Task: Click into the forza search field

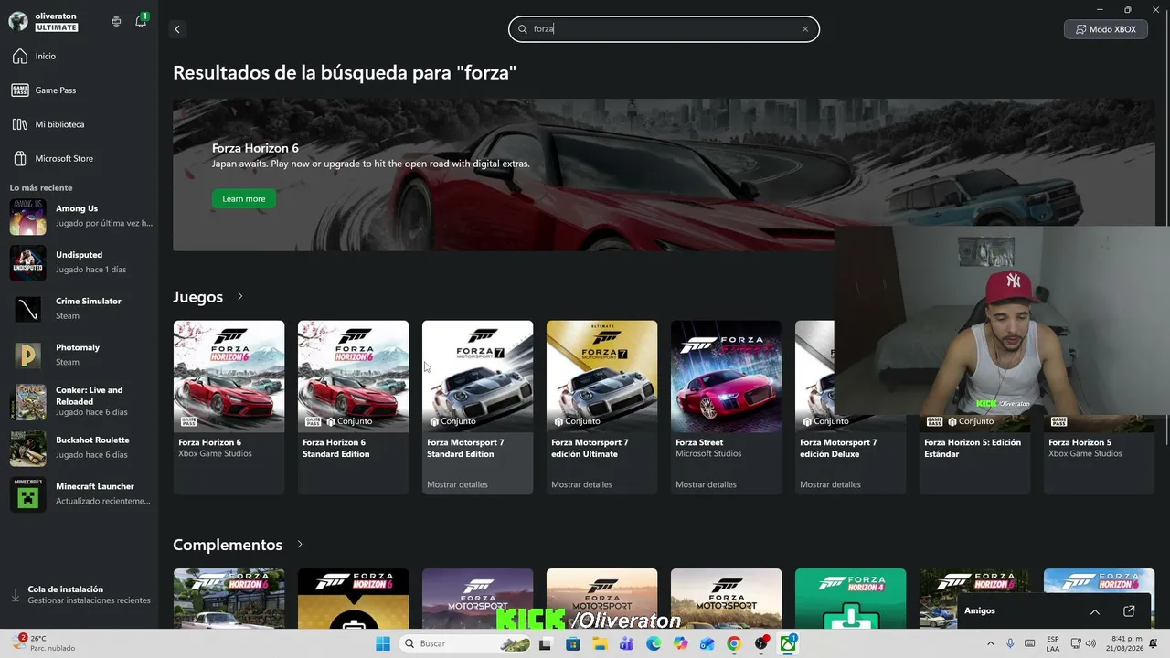Action: coord(664,29)
